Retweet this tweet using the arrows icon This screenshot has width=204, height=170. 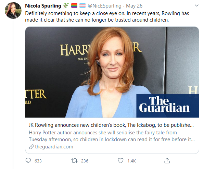point(74,161)
